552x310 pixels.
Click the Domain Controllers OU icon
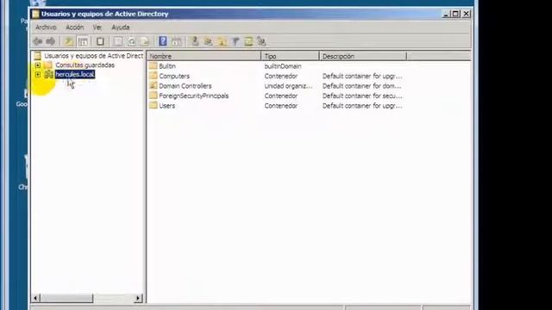(154, 85)
